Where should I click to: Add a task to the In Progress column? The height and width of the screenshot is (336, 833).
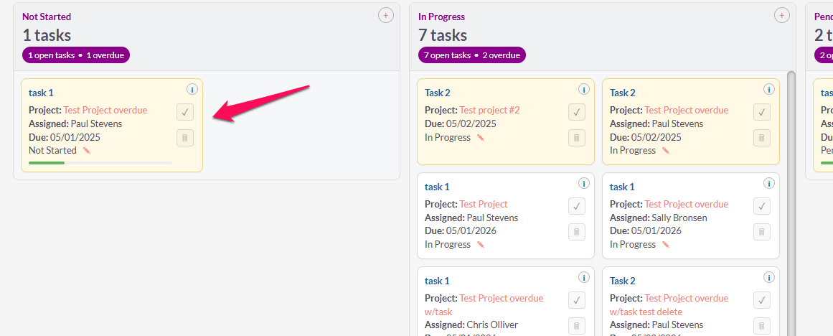pyautogui.click(x=782, y=15)
